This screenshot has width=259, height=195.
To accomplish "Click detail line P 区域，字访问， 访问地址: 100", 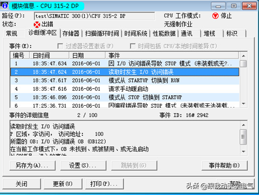I will click(x=57, y=134).
